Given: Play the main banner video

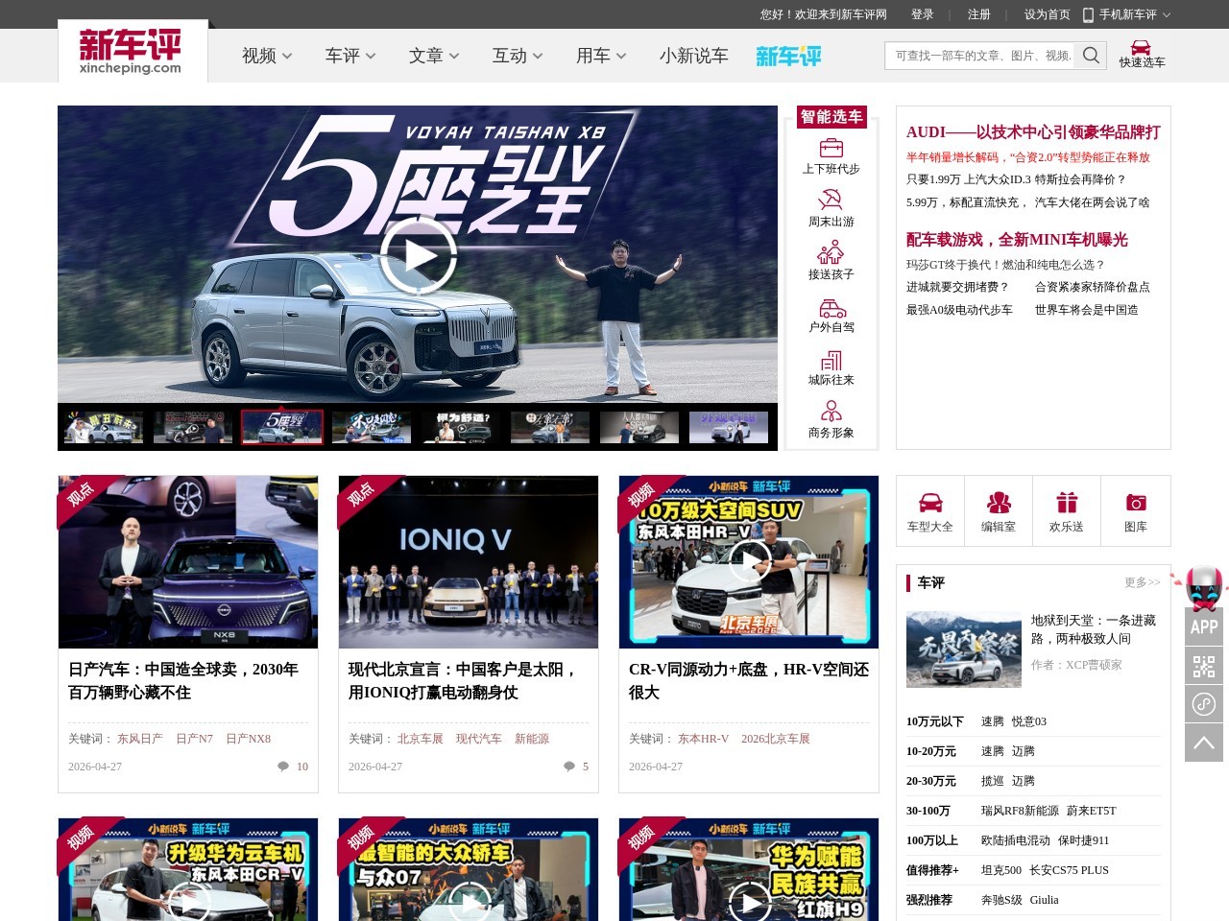Looking at the screenshot, I should pyautogui.click(x=418, y=256).
